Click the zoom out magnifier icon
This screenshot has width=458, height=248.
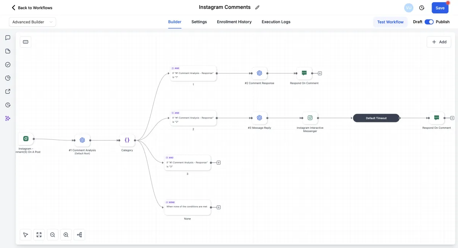(x=53, y=235)
